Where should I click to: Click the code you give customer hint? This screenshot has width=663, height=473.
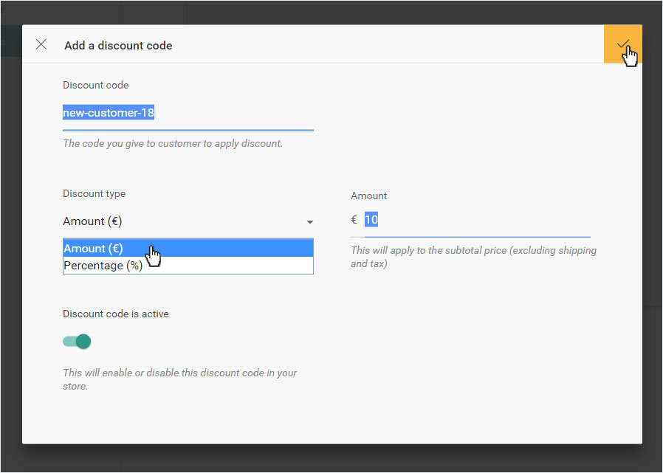[x=173, y=143]
